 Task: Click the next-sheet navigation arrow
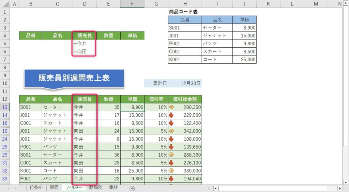[15, 188]
